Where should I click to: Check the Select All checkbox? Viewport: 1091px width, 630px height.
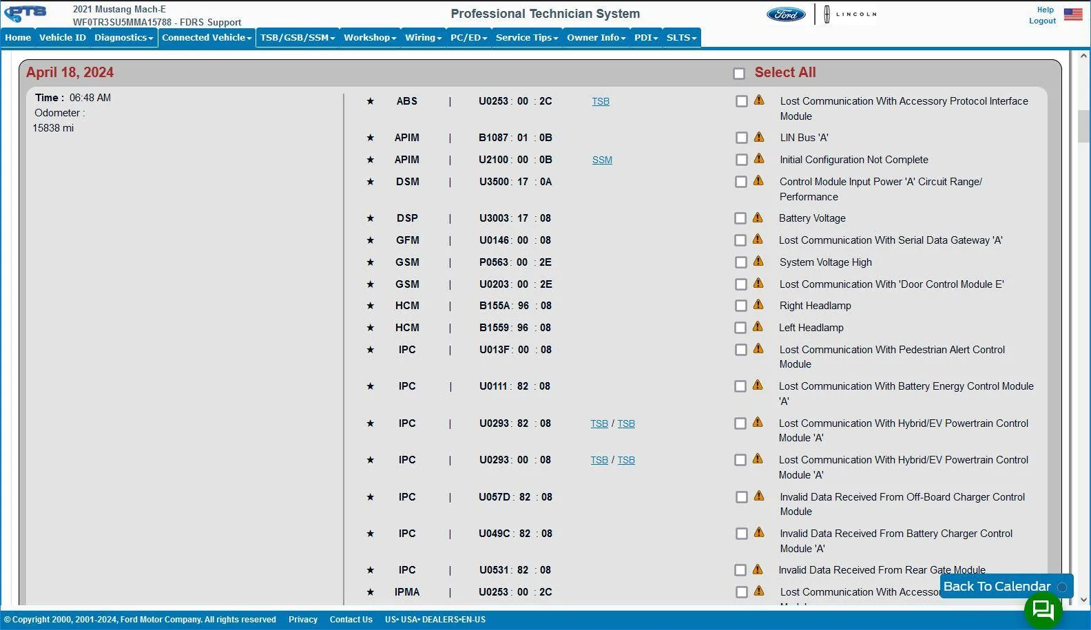739,74
